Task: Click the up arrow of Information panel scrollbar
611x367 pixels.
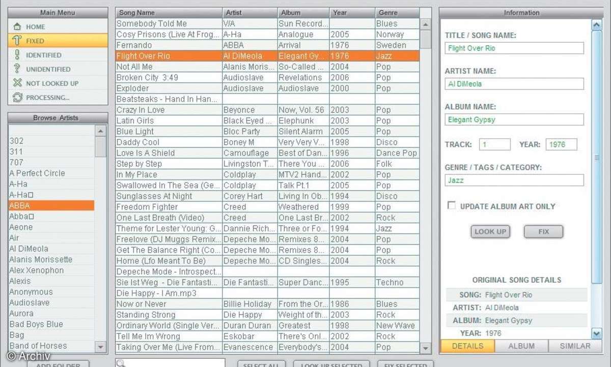Action: (x=597, y=24)
